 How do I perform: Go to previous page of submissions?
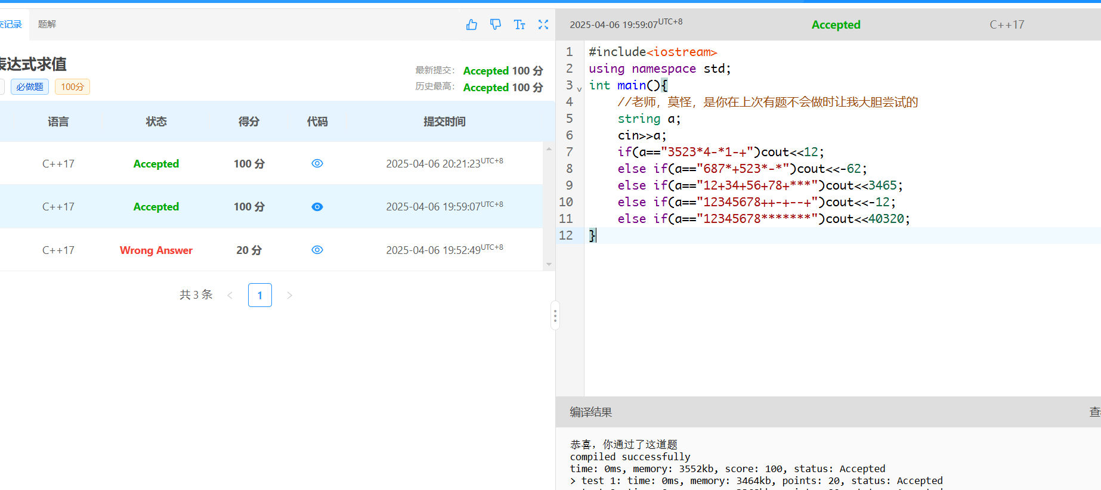point(230,295)
